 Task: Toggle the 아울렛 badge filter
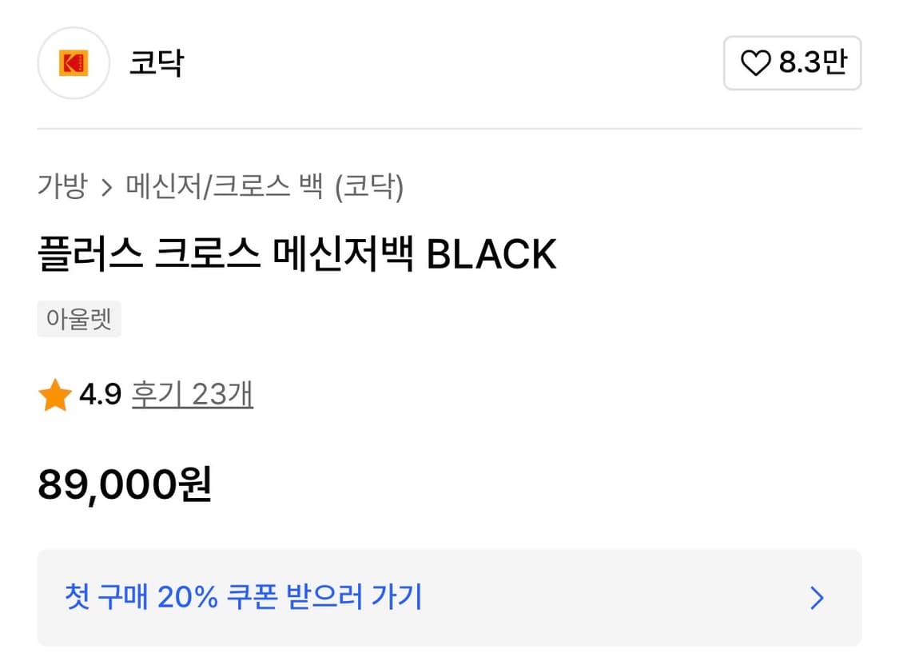click(x=79, y=319)
